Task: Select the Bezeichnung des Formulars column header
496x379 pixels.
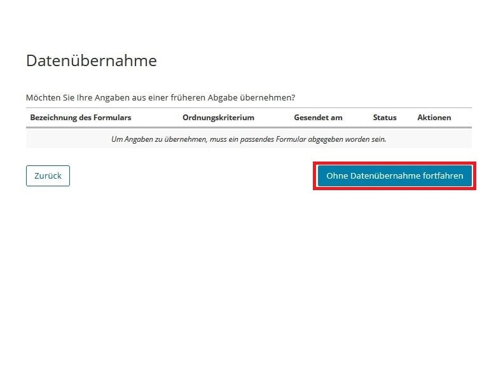Action: (x=81, y=118)
